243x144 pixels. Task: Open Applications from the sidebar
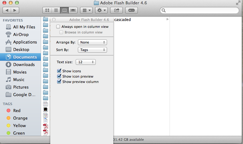tap(20, 42)
